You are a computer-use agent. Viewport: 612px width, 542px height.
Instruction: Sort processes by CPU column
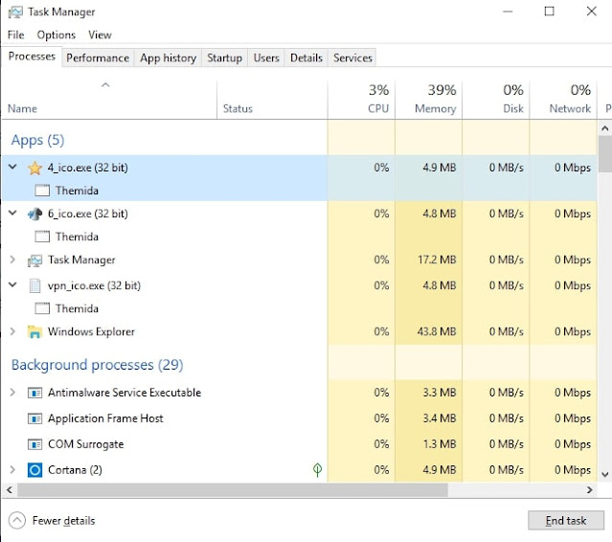click(x=361, y=100)
